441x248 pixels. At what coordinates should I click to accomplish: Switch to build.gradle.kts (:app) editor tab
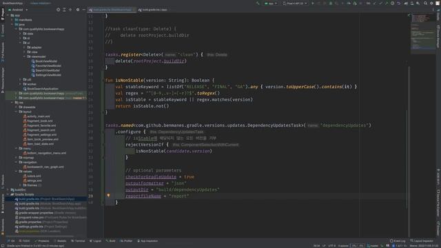pos(153,10)
